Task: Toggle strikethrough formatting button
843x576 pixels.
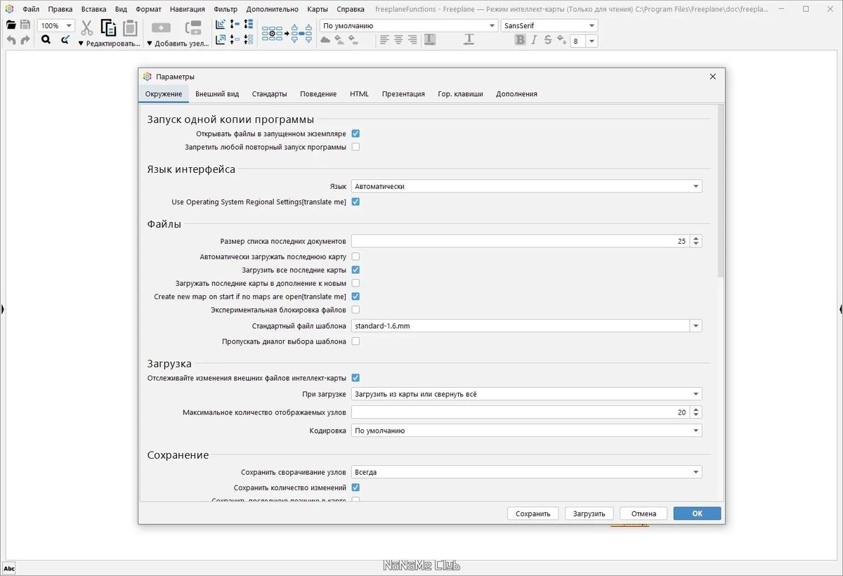Action: (x=547, y=40)
